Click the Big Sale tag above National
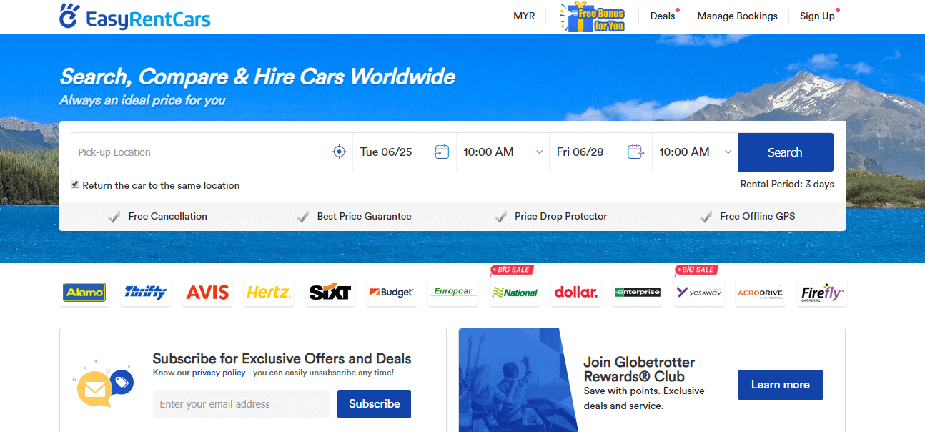 click(512, 270)
